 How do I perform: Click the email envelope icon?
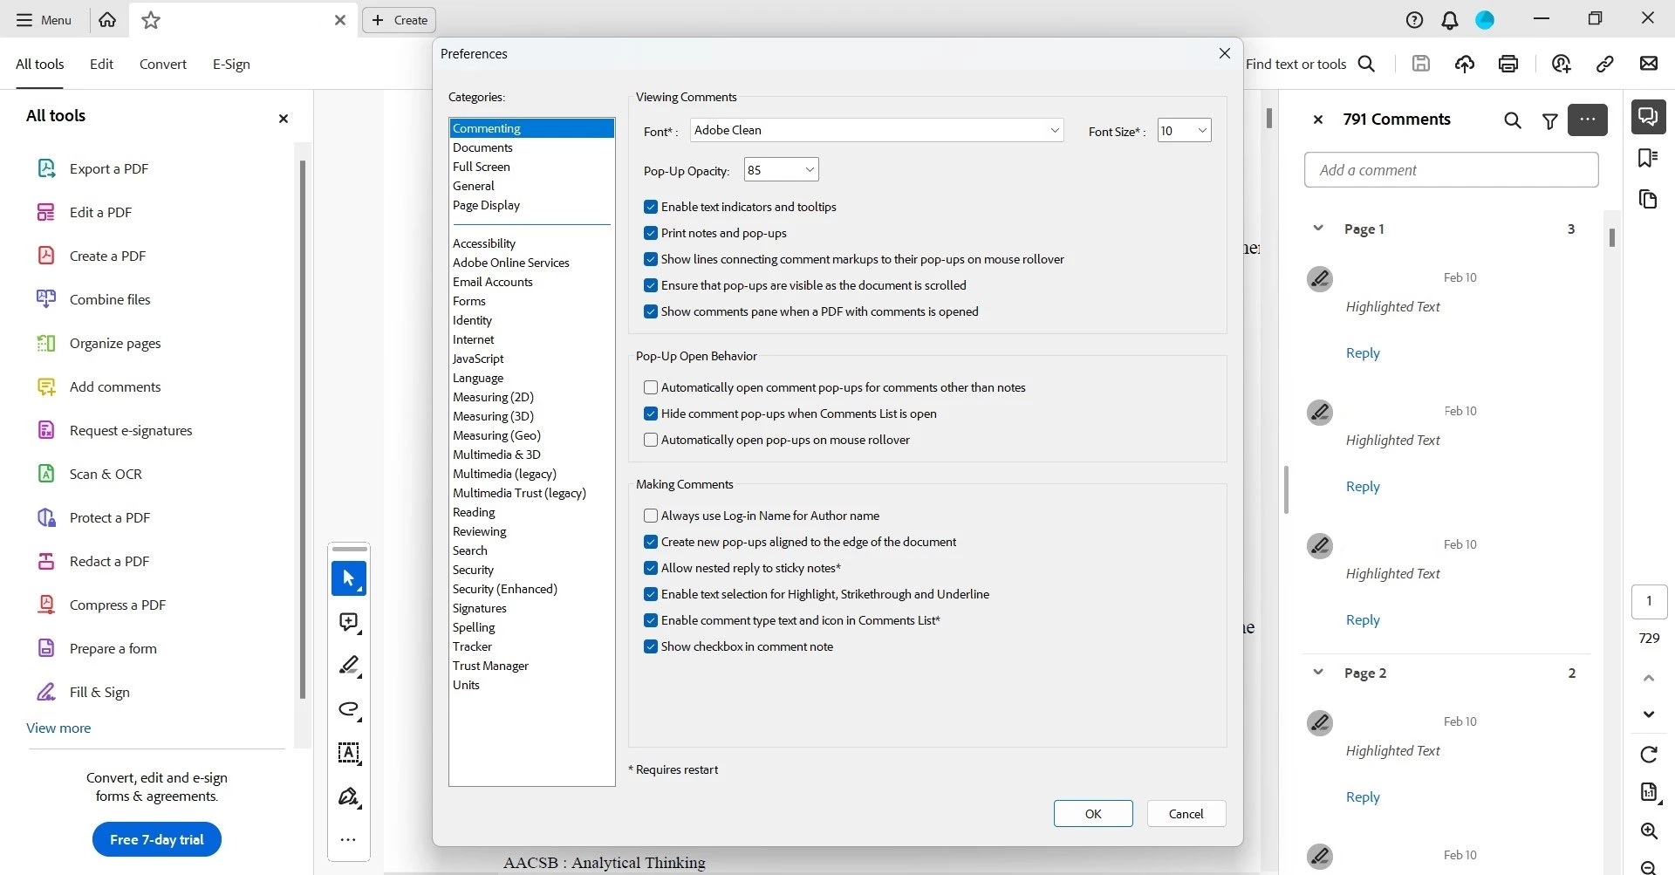point(1649,64)
